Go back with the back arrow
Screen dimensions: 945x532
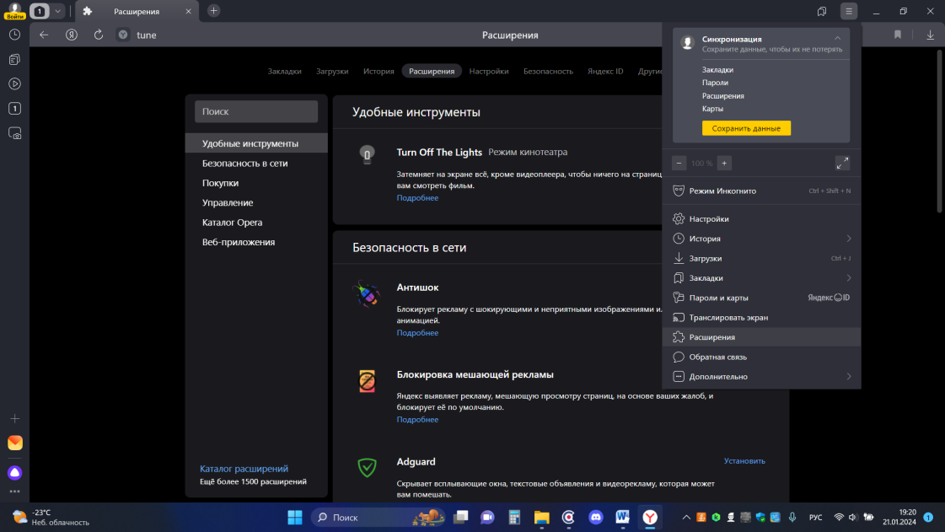44,35
